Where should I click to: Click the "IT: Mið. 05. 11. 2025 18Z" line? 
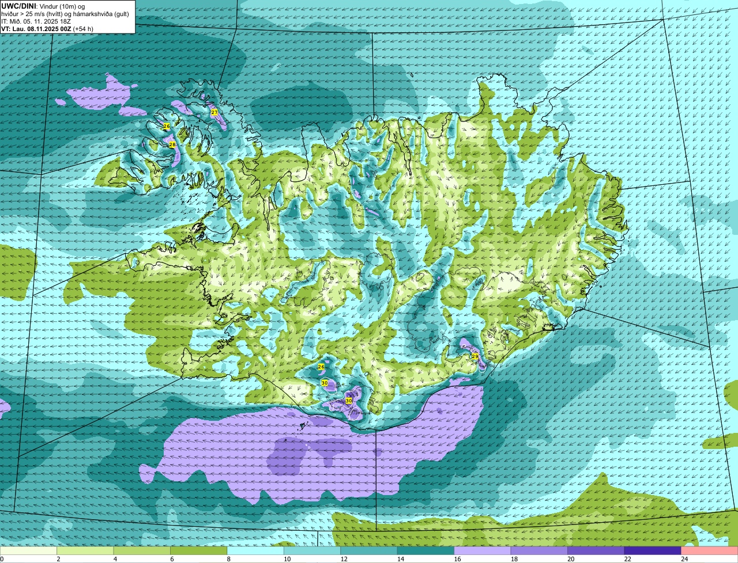tap(36, 21)
